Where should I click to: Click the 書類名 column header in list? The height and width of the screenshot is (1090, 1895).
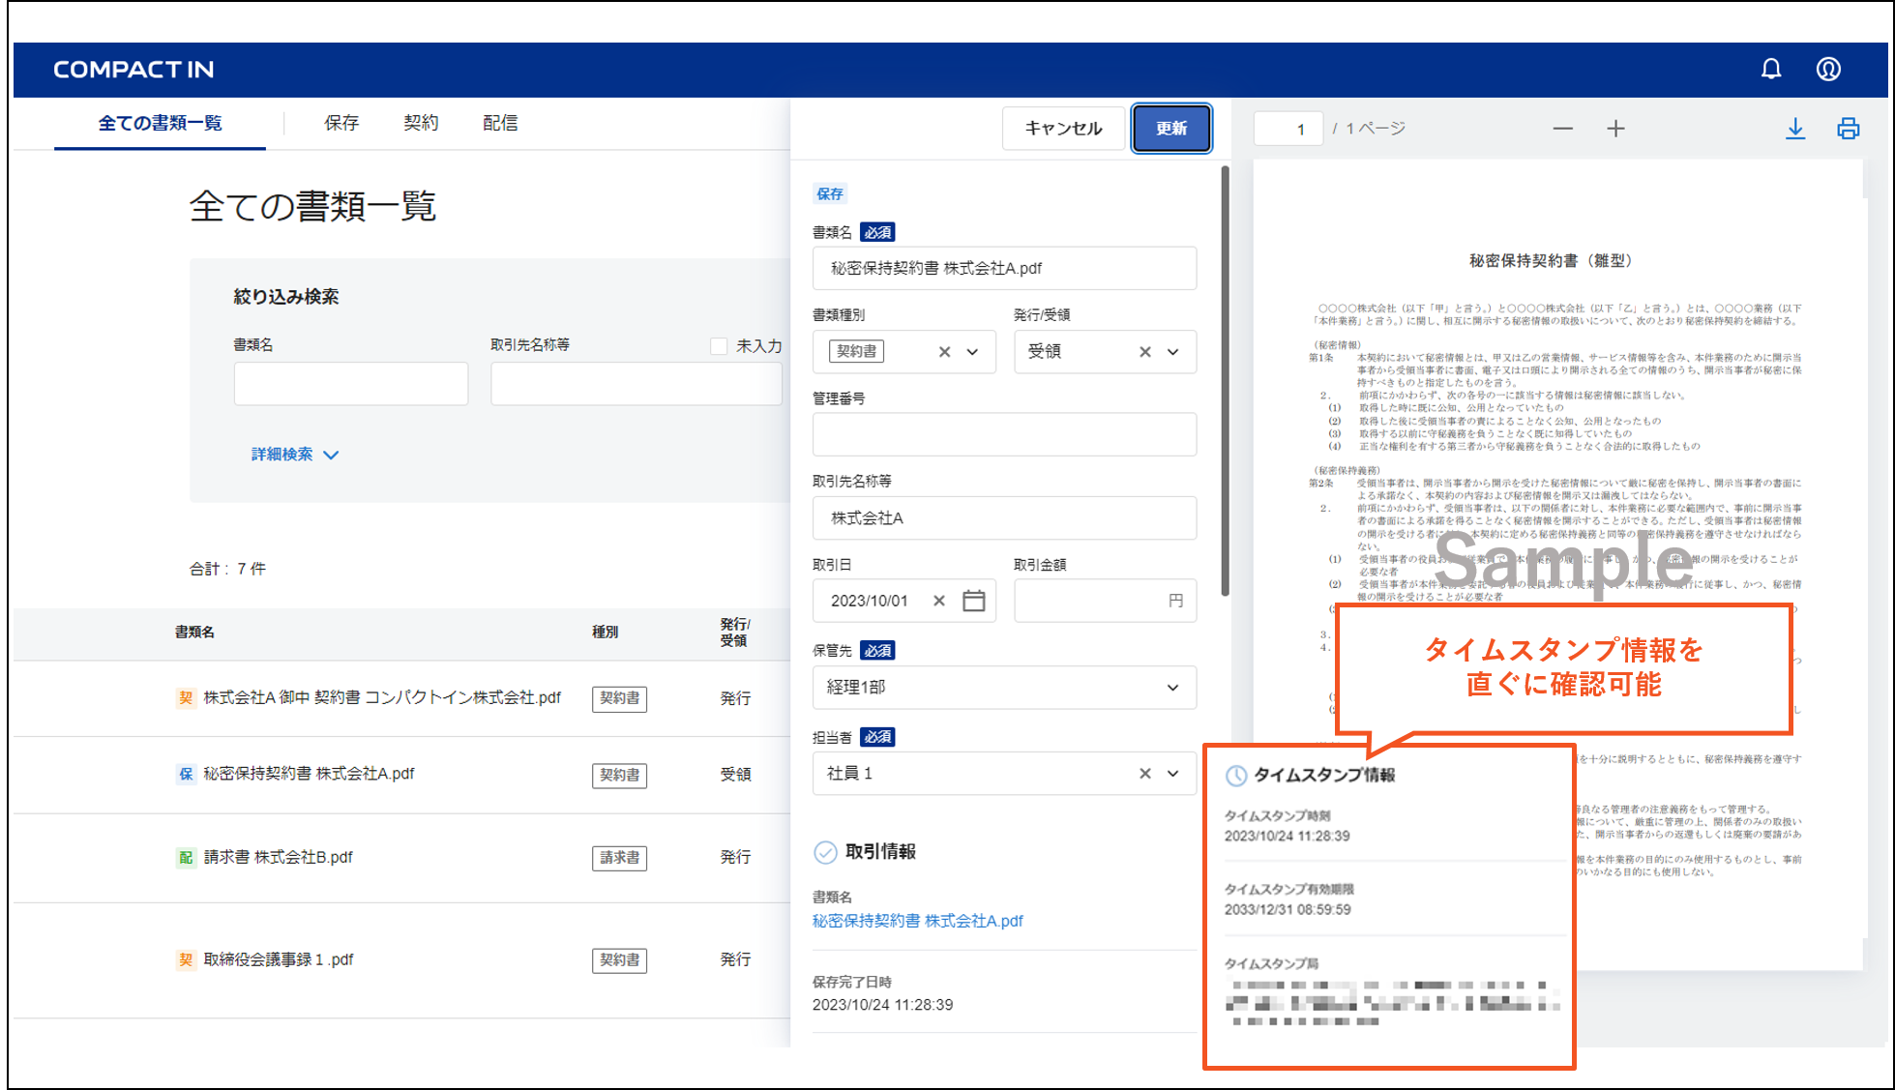click(x=194, y=632)
